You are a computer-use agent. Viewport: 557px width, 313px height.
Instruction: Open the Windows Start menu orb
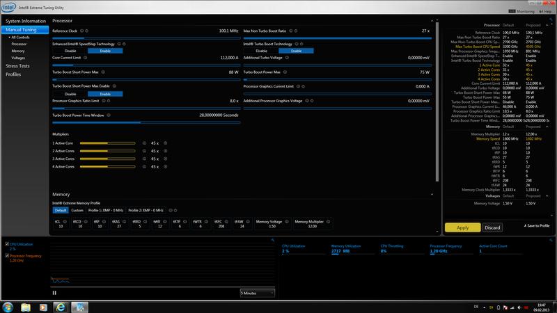coord(8,307)
